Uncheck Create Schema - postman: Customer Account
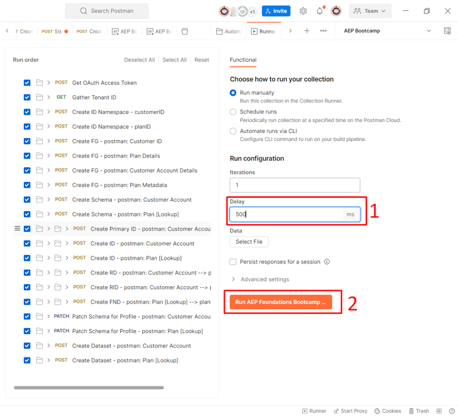The width and height of the screenshot is (458, 416). coord(27,199)
